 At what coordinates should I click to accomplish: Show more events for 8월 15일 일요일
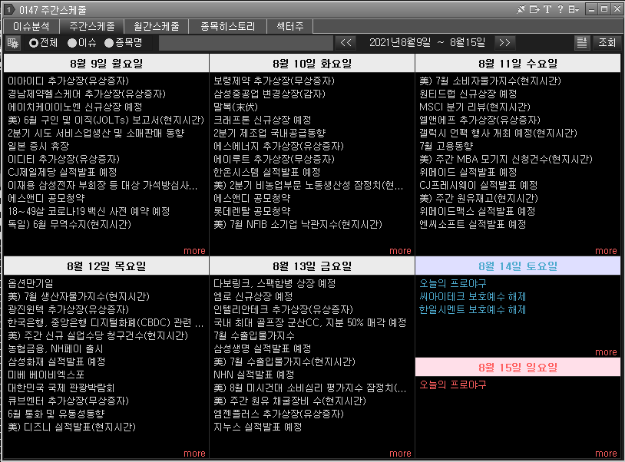point(606,454)
